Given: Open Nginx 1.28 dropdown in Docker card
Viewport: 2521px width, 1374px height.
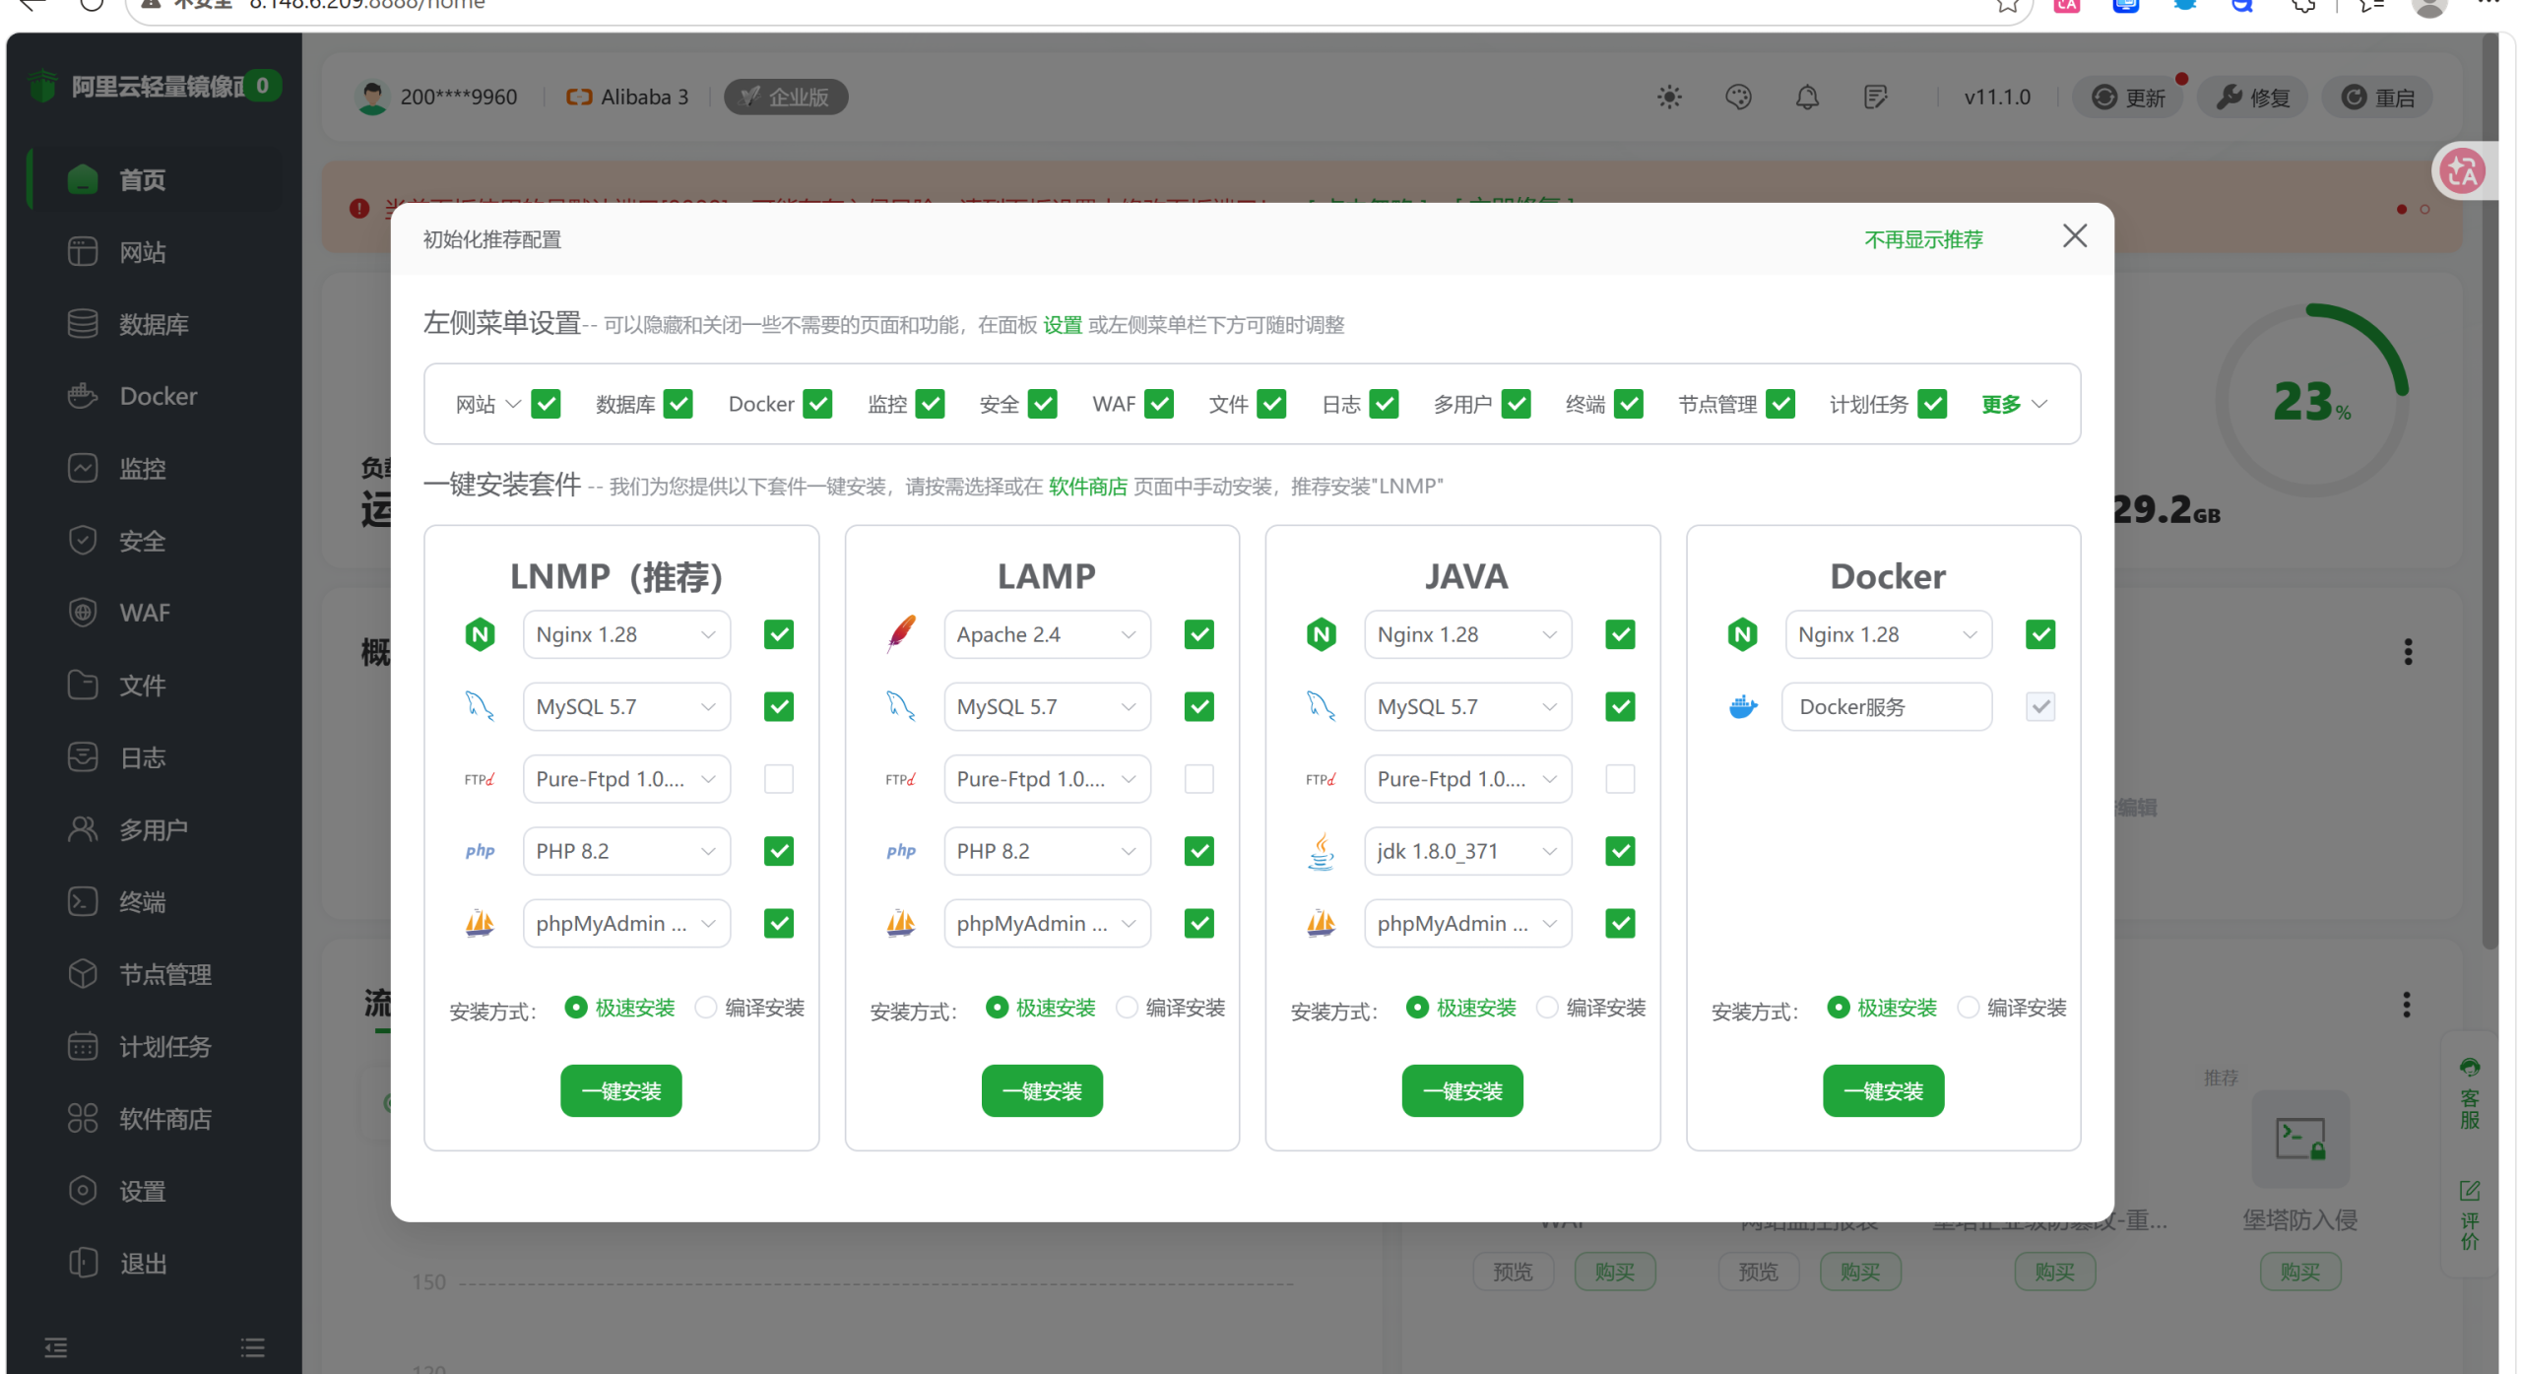Looking at the screenshot, I should pos(1888,634).
